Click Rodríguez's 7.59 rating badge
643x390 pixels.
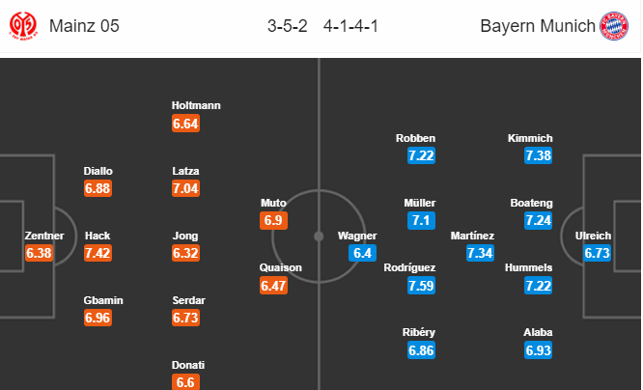(x=420, y=286)
